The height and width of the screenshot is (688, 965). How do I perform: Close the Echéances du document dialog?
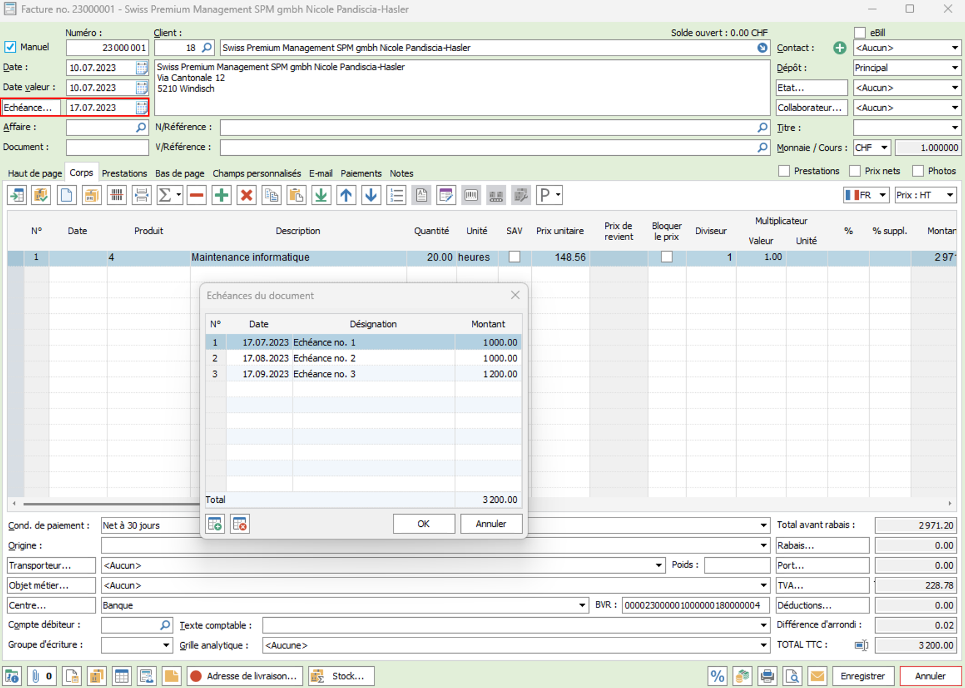pos(515,295)
